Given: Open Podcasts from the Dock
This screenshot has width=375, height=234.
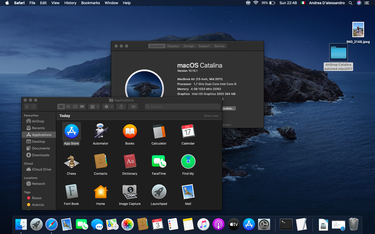Looking at the screenshot, I should pos(218,224).
